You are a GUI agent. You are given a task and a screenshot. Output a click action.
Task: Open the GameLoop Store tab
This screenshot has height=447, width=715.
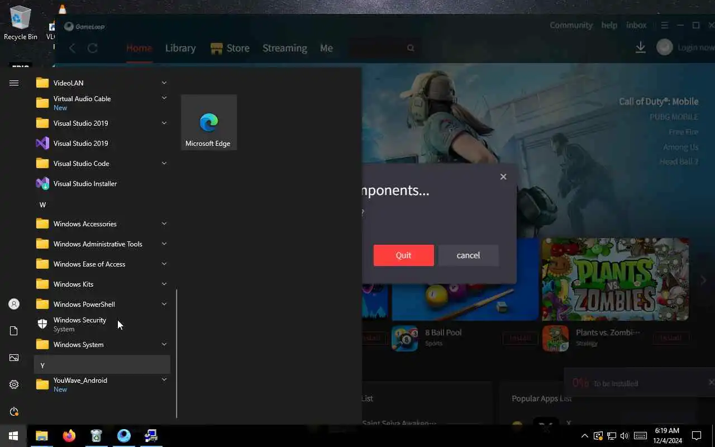[230, 48]
